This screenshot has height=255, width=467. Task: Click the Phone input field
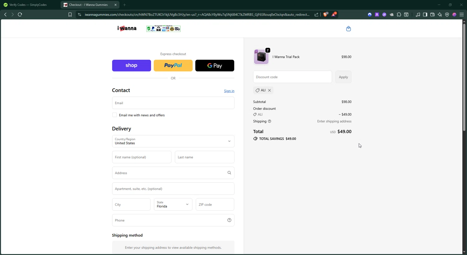pos(173,220)
